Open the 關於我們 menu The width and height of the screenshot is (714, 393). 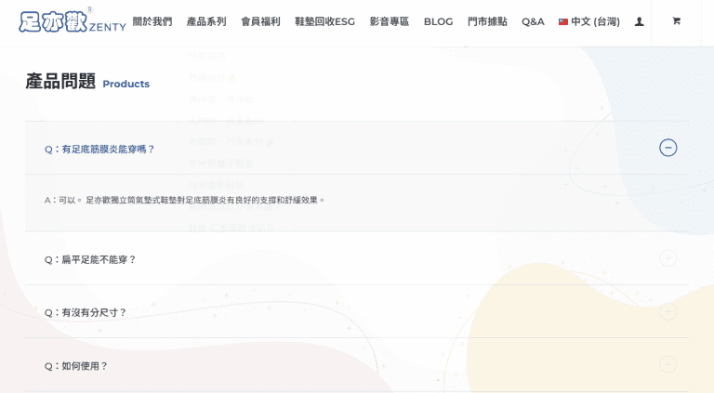pyautogui.click(x=152, y=21)
